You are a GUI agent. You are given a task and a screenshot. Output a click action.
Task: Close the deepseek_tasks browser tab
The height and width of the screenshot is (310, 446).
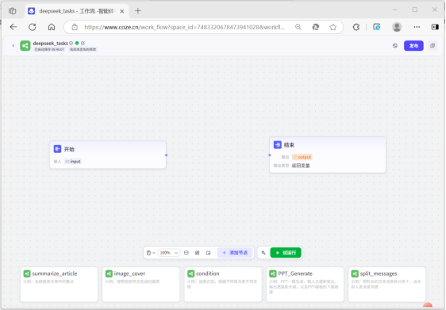pyautogui.click(x=122, y=11)
